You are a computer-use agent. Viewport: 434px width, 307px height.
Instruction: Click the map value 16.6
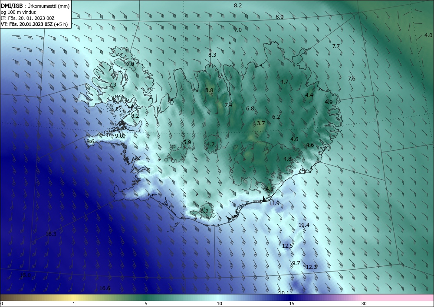[105, 288]
